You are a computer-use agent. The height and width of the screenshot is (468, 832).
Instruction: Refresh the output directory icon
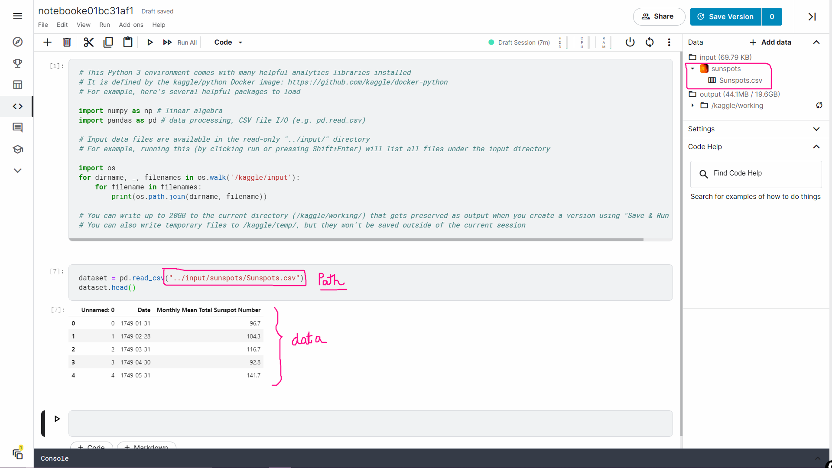click(819, 105)
